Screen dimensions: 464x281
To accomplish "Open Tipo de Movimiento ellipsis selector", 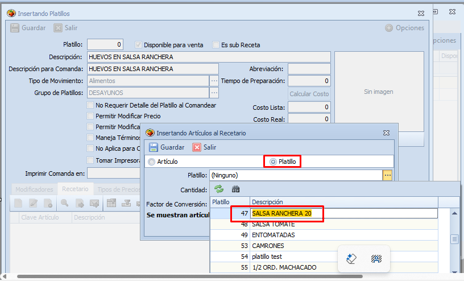I will 214,81.
